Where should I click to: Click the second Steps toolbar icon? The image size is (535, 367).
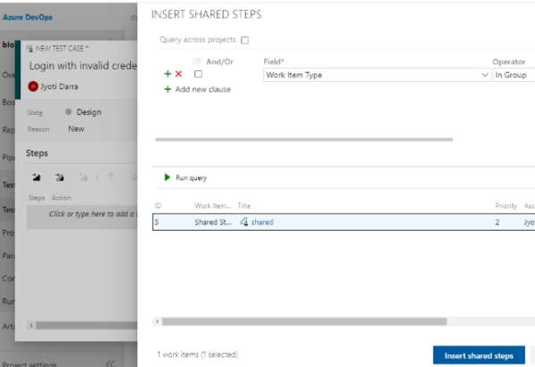click(x=59, y=177)
